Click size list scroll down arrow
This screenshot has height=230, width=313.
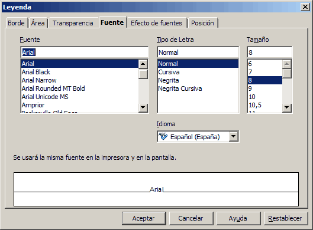pos(287,107)
